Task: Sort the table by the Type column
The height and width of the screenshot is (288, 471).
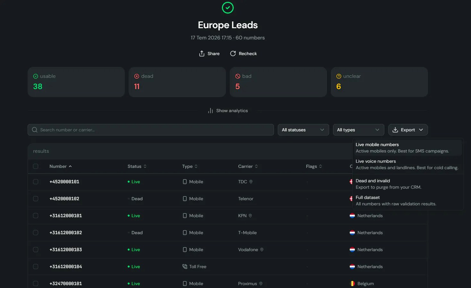Action: click(x=190, y=166)
